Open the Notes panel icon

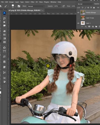[x=4, y=67]
